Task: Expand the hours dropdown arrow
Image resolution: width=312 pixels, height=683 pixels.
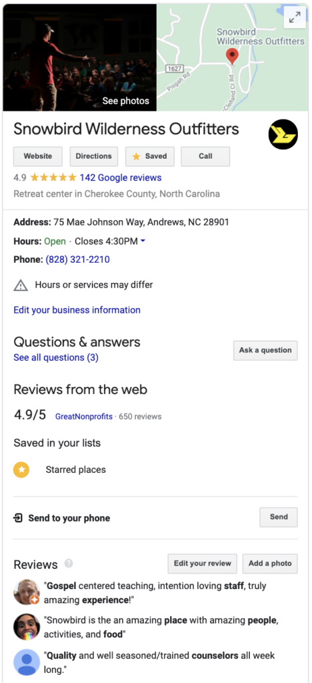Action: (143, 241)
